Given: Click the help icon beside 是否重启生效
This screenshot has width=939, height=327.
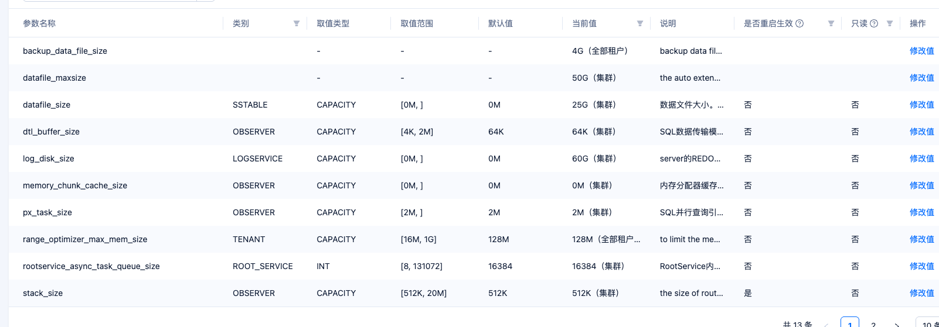Looking at the screenshot, I should (x=799, y=23).
